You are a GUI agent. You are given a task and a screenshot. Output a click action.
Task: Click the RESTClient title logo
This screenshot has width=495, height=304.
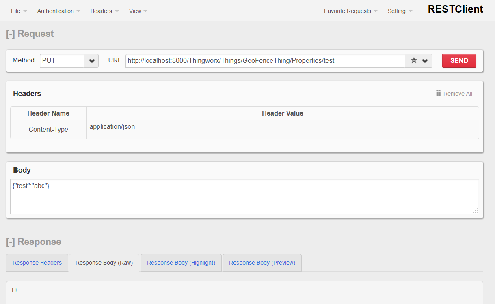tap(456, 9)
